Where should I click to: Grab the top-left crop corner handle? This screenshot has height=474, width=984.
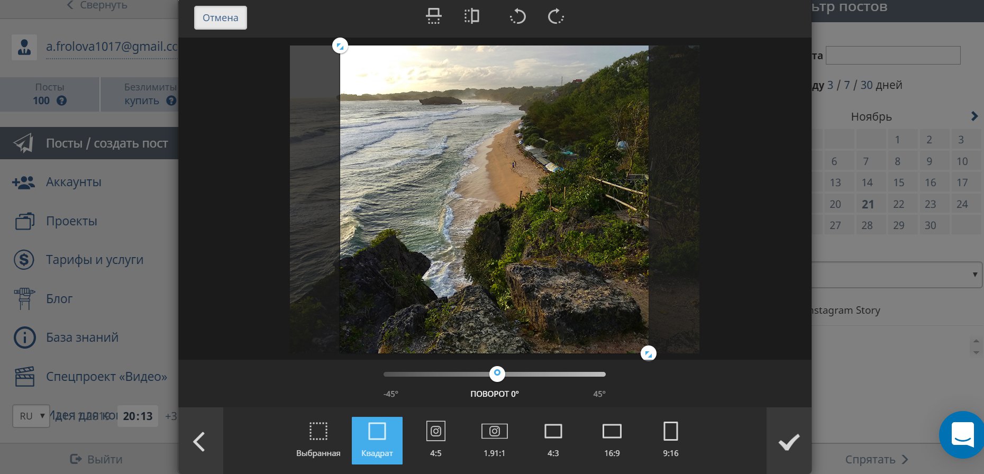(x=340, y=46)
